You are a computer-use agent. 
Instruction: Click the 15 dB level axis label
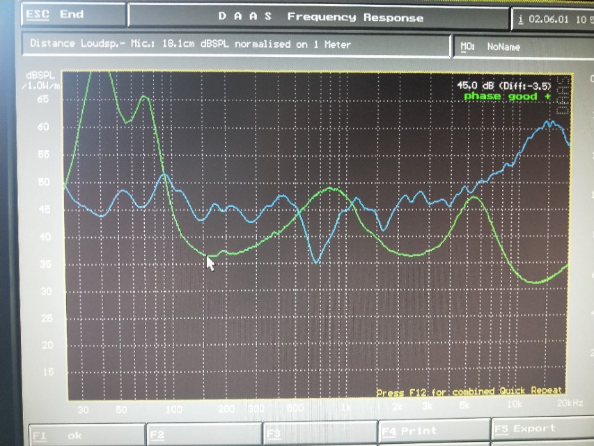pyautogui.click(x=48, y=372)
